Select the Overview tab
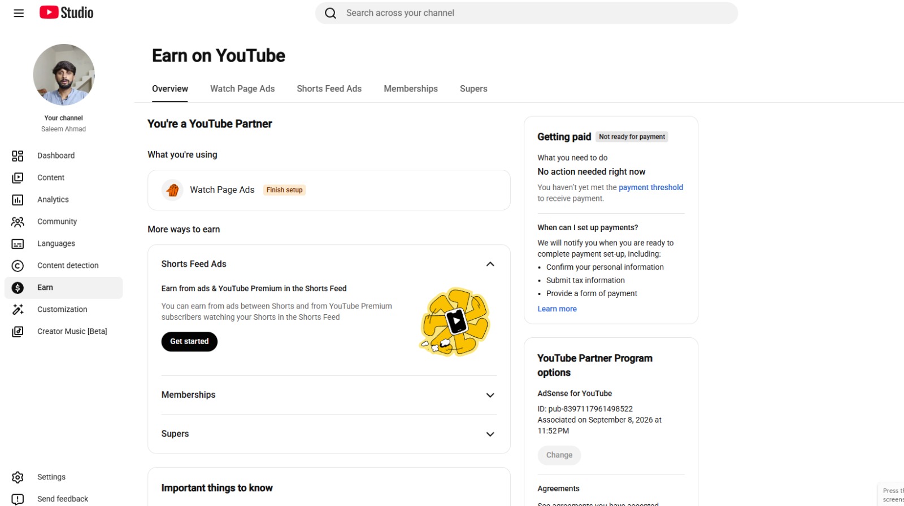The width and height of the screenshot is (904, 506). [170, 89]
